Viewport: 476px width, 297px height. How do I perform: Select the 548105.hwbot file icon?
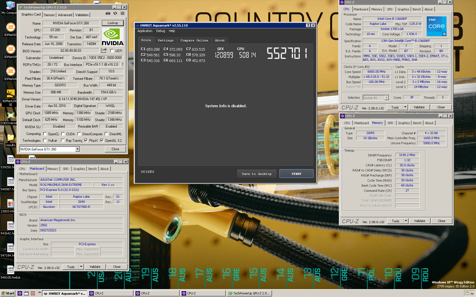coord(10,270)
